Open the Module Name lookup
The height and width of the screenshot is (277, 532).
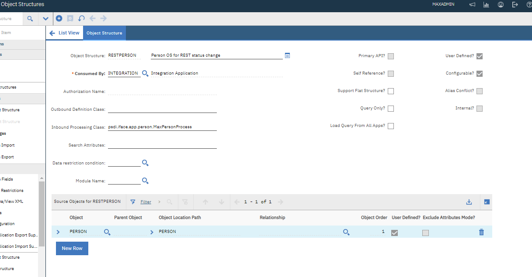click(145, 181)
